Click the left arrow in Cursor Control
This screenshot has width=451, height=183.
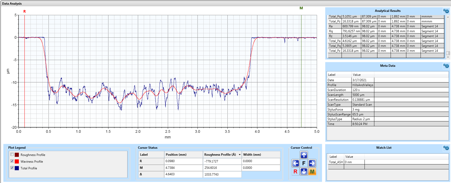[x=296, y=163]
